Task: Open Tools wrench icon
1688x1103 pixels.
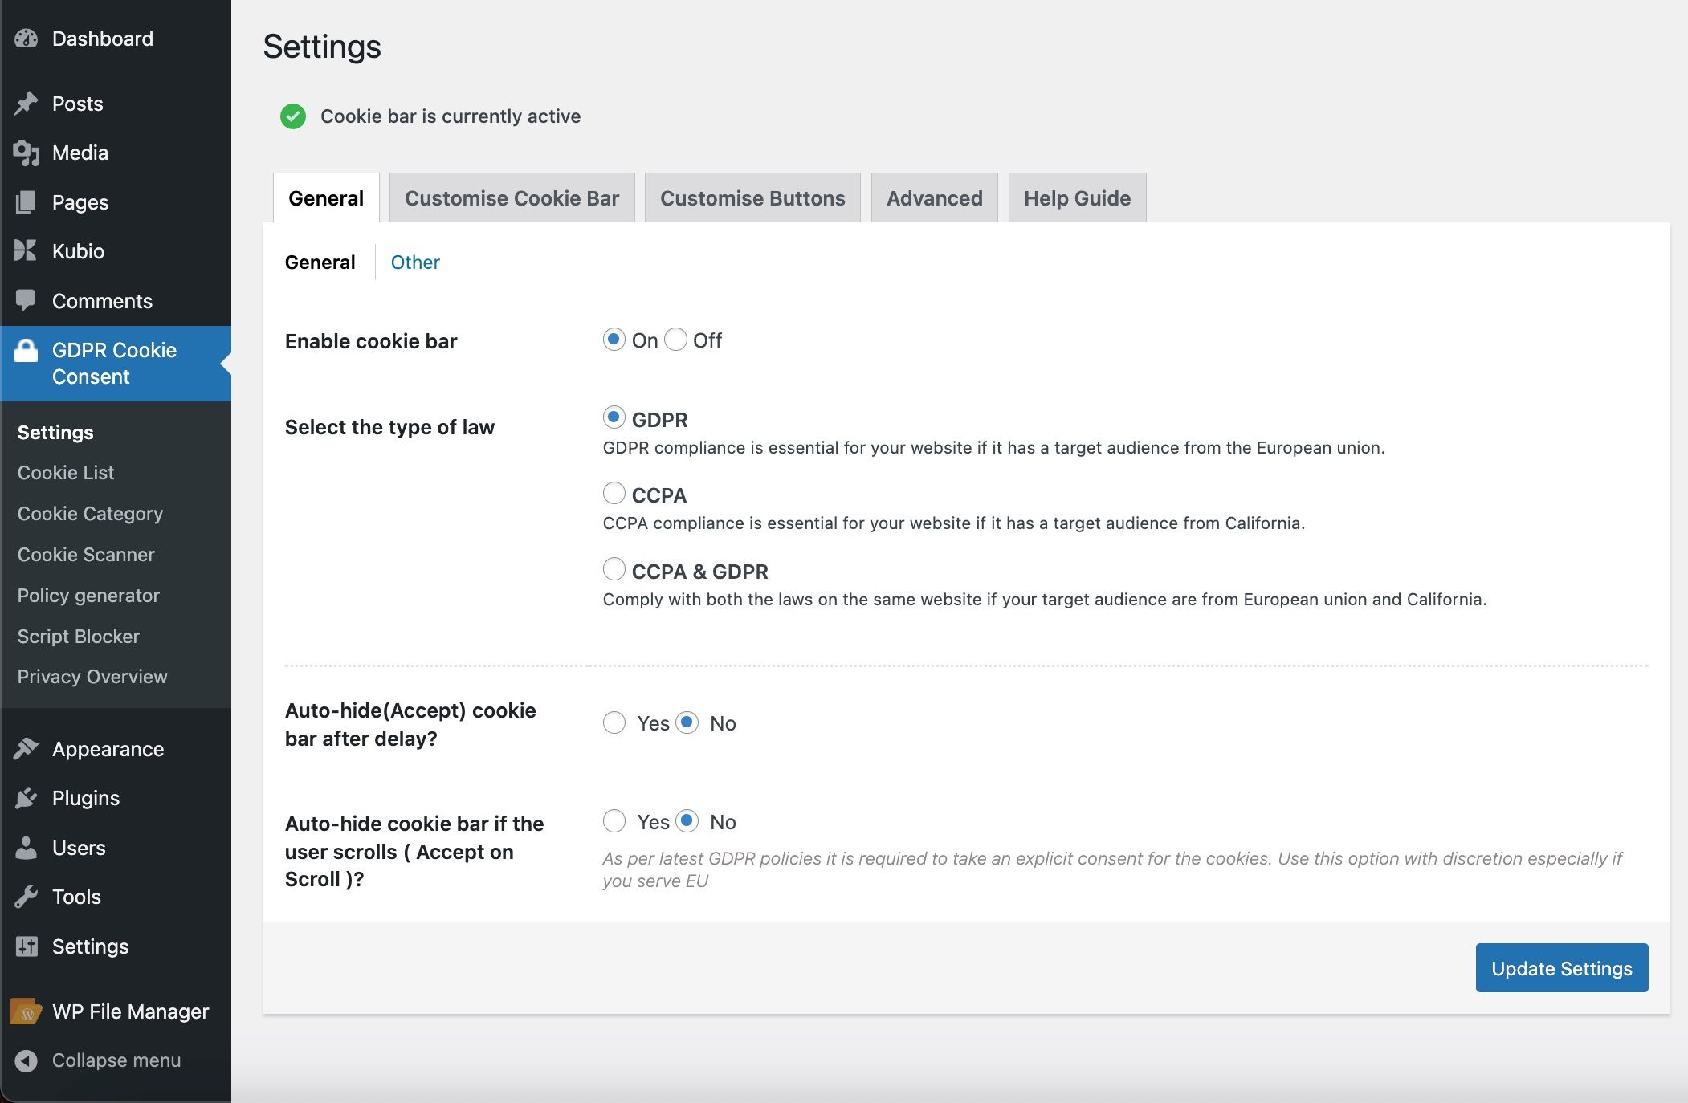Action: (26, 897)
